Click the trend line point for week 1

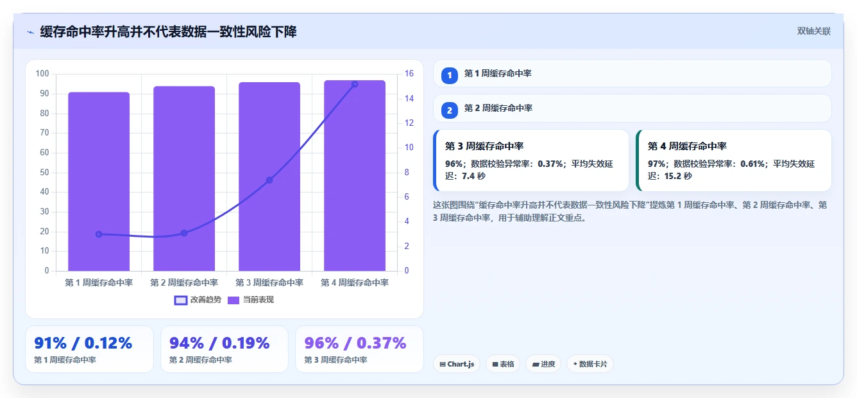click(x=99, y=234)
